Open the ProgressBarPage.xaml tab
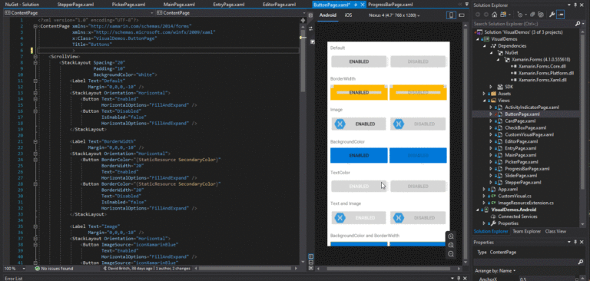The width and height of the screenshot is (590, 281). pyautogui.click(x=390, y=5)
